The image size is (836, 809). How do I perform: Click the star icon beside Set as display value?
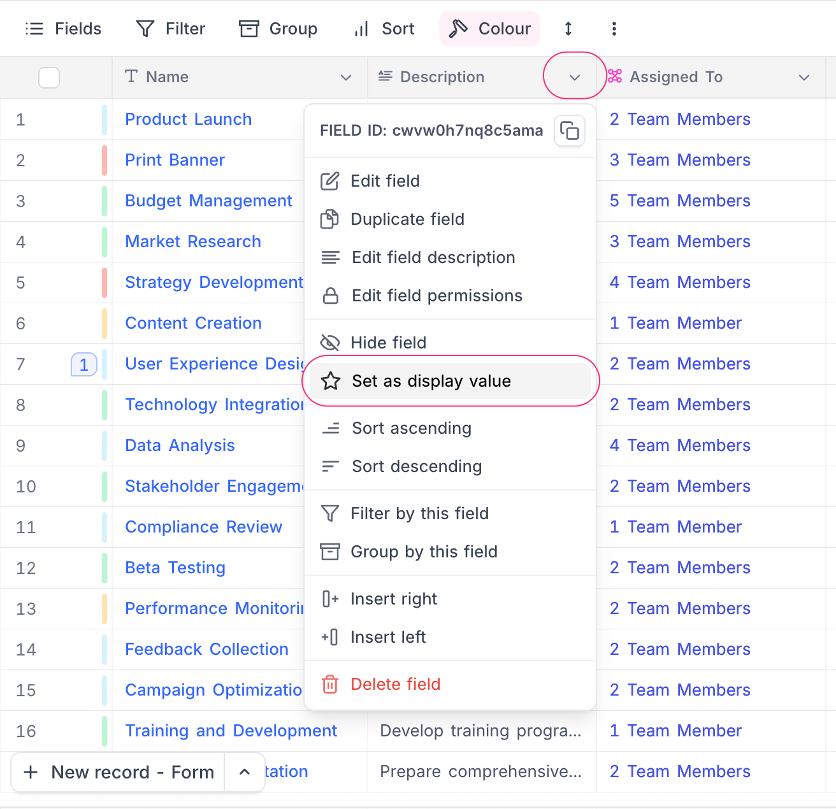pos(331,381)
